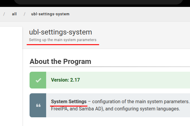Image resolution: width=190 pixels, height=126 pixels.
Task: Click the red underline under System Settings
Action: (x=69, y=106)
